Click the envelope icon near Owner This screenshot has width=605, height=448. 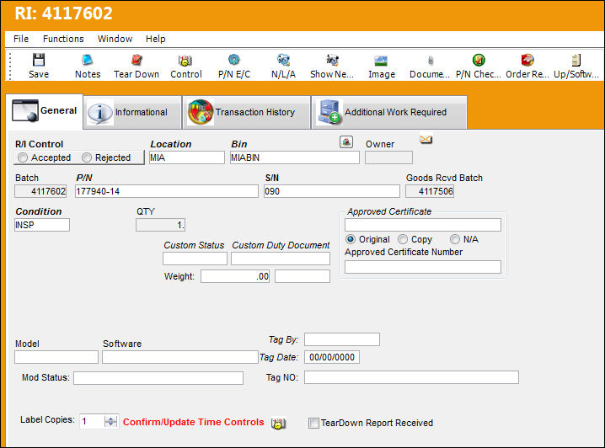pos(426,139)
